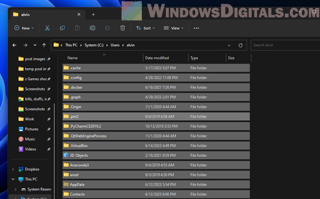Click the Paste clipboard icon
The height and width of the screenshot is (199, 320).
77,28
